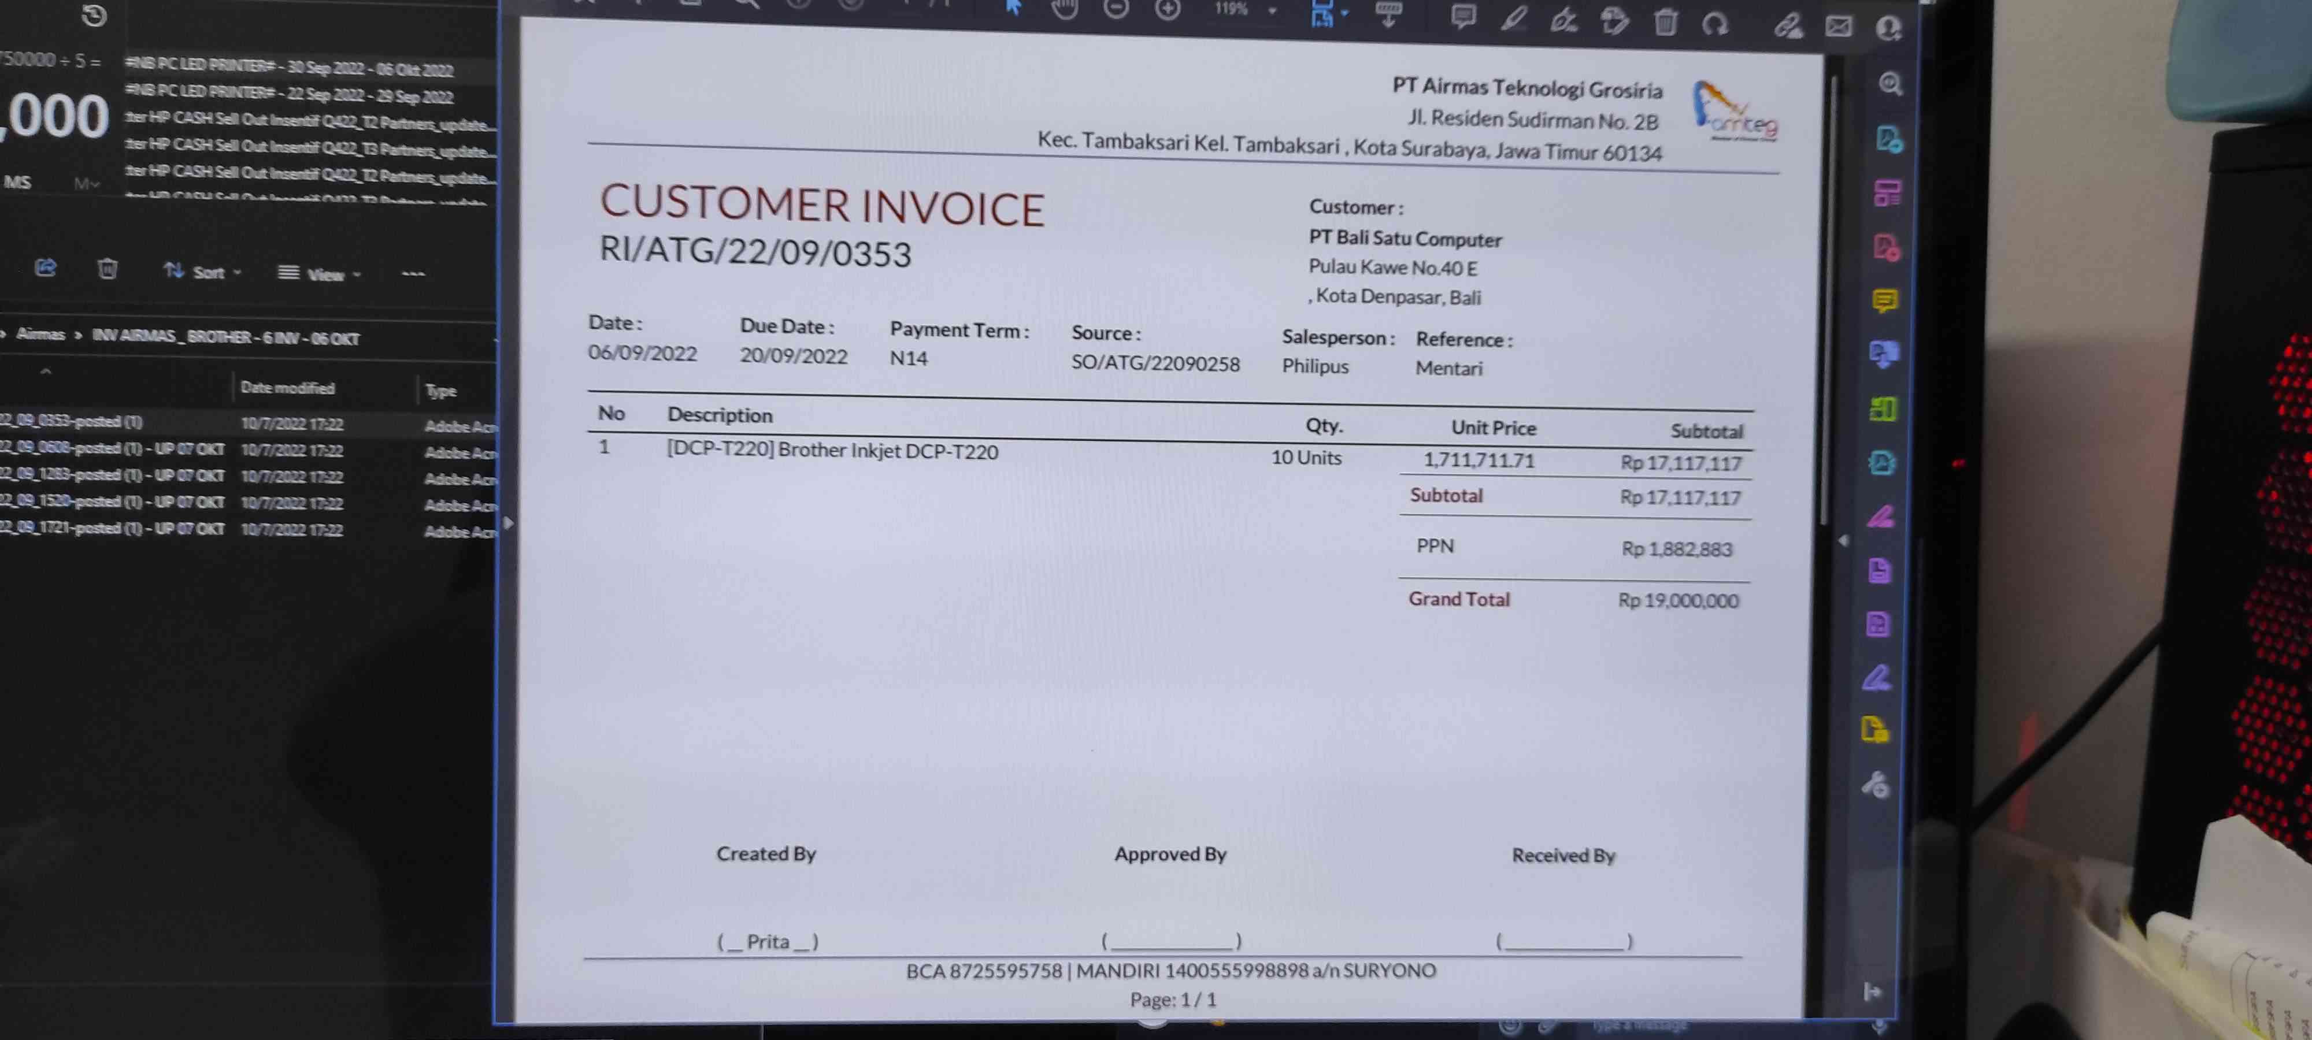2312x1040 pixels.
Task: Open the 119% zoom level dropdown
Action: [1245, 10]
